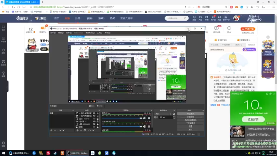Click the browser home icon
This screenshot has width=277, height=156.
coord(19,7)
